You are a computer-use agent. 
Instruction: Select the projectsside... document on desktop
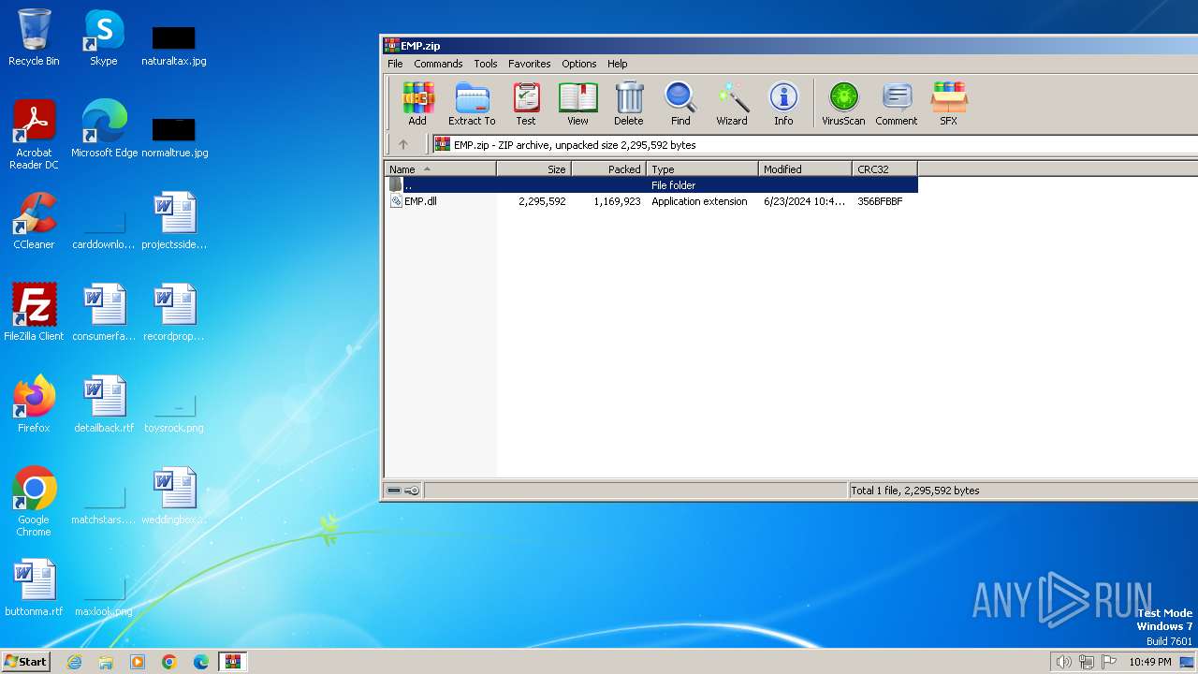coord(174,221)
